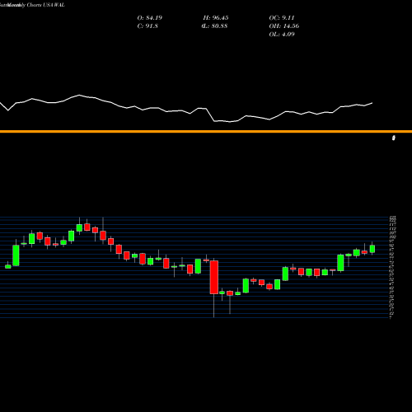Click the tallest red candlestick body
The height and width of the screenshot is (412, 412).
[214, 277]
